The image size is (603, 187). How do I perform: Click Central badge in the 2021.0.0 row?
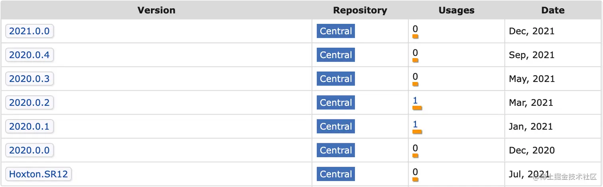(x=336, y=31)
